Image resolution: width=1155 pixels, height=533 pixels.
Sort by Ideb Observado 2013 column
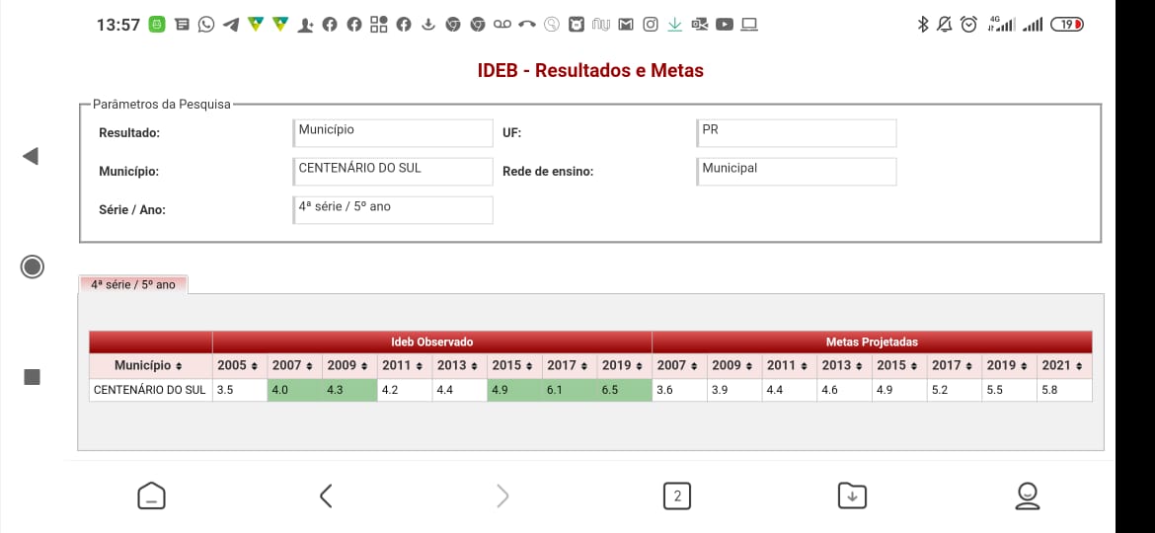460,365
